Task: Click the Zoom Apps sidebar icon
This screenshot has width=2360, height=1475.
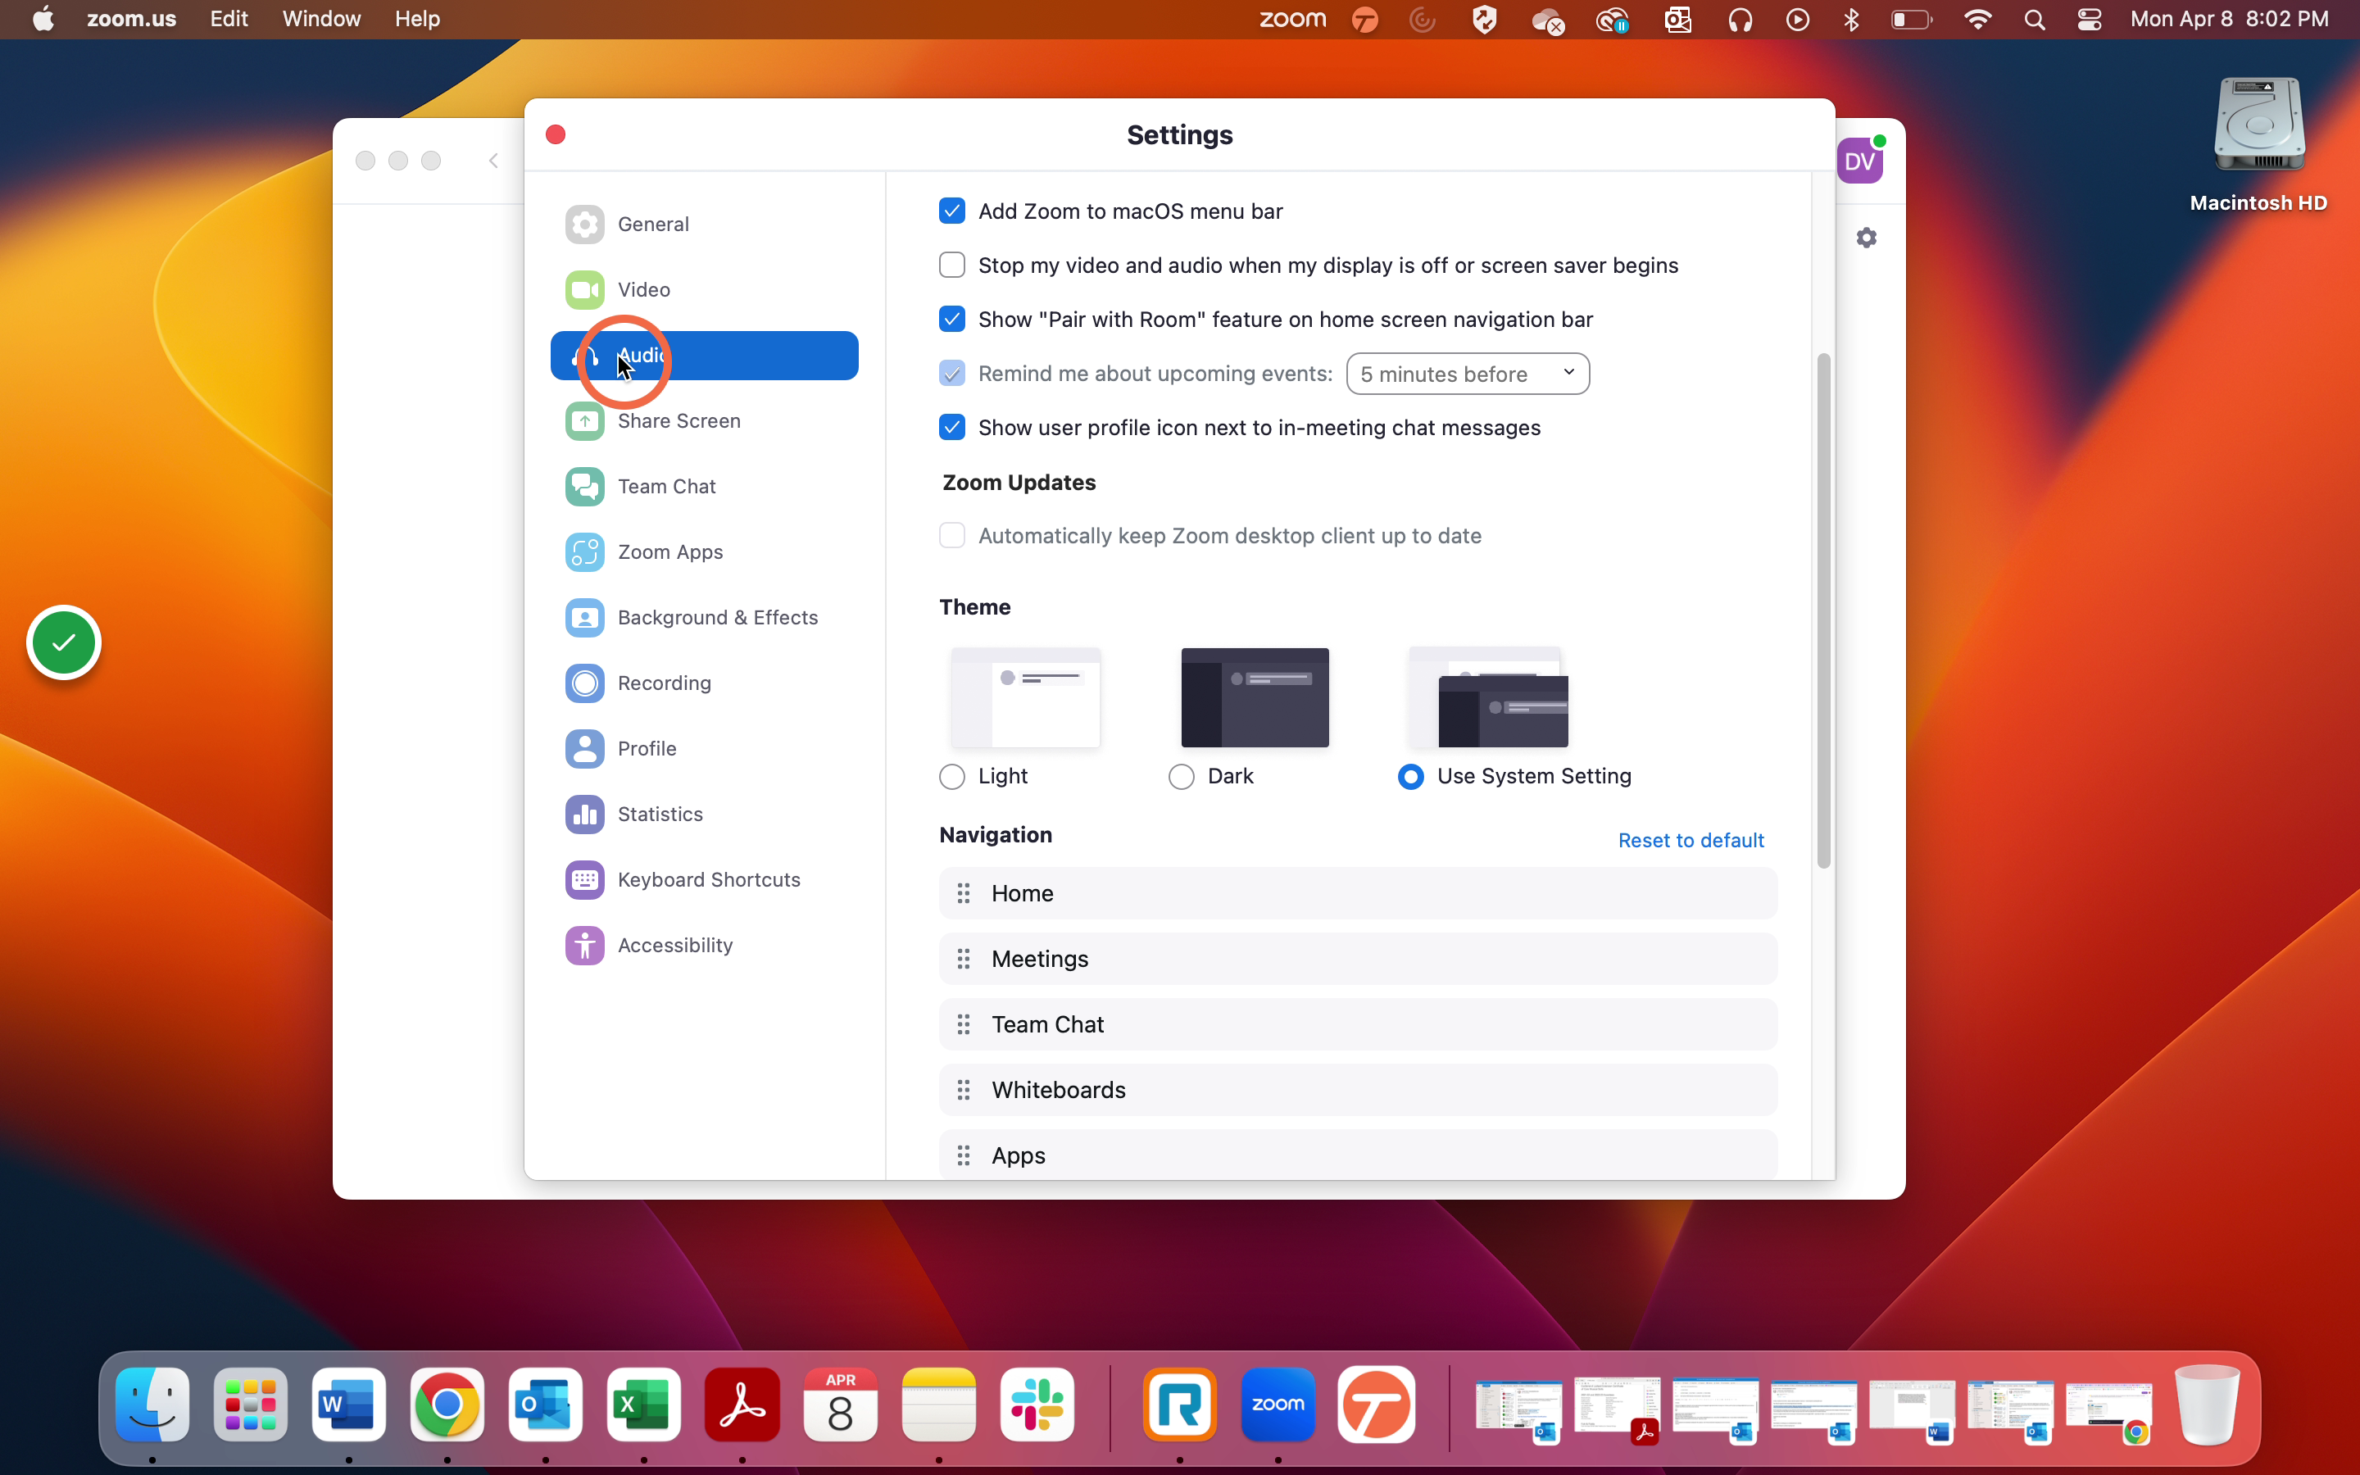Action: (584, 552)
